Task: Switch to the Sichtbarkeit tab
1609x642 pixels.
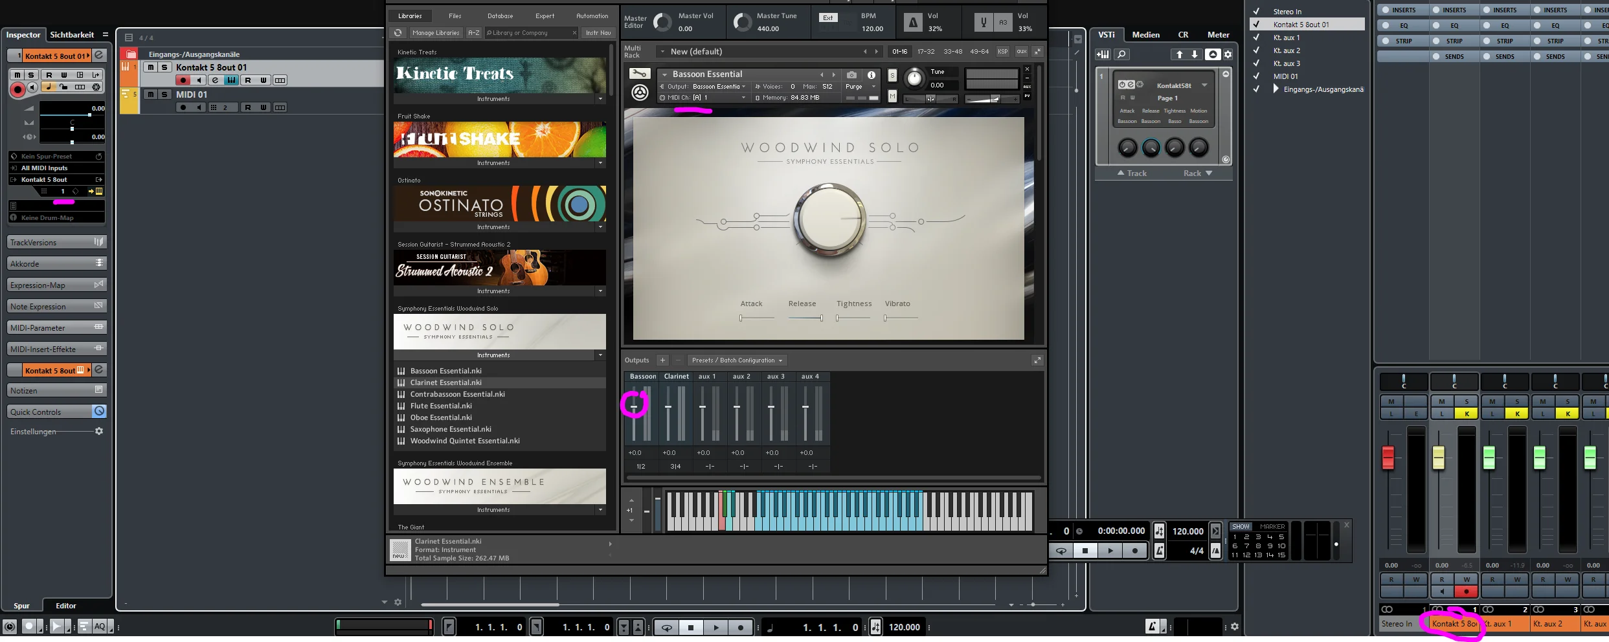Action: coord(72,35)
